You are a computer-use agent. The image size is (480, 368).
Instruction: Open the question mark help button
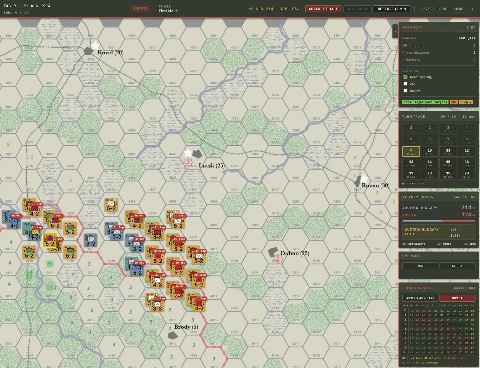coord(472,9)
